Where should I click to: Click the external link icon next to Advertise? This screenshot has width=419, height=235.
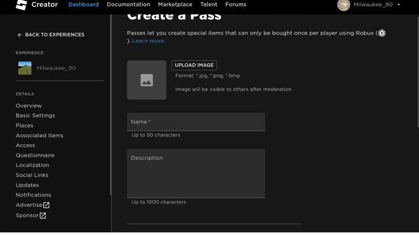pos(46,205)
